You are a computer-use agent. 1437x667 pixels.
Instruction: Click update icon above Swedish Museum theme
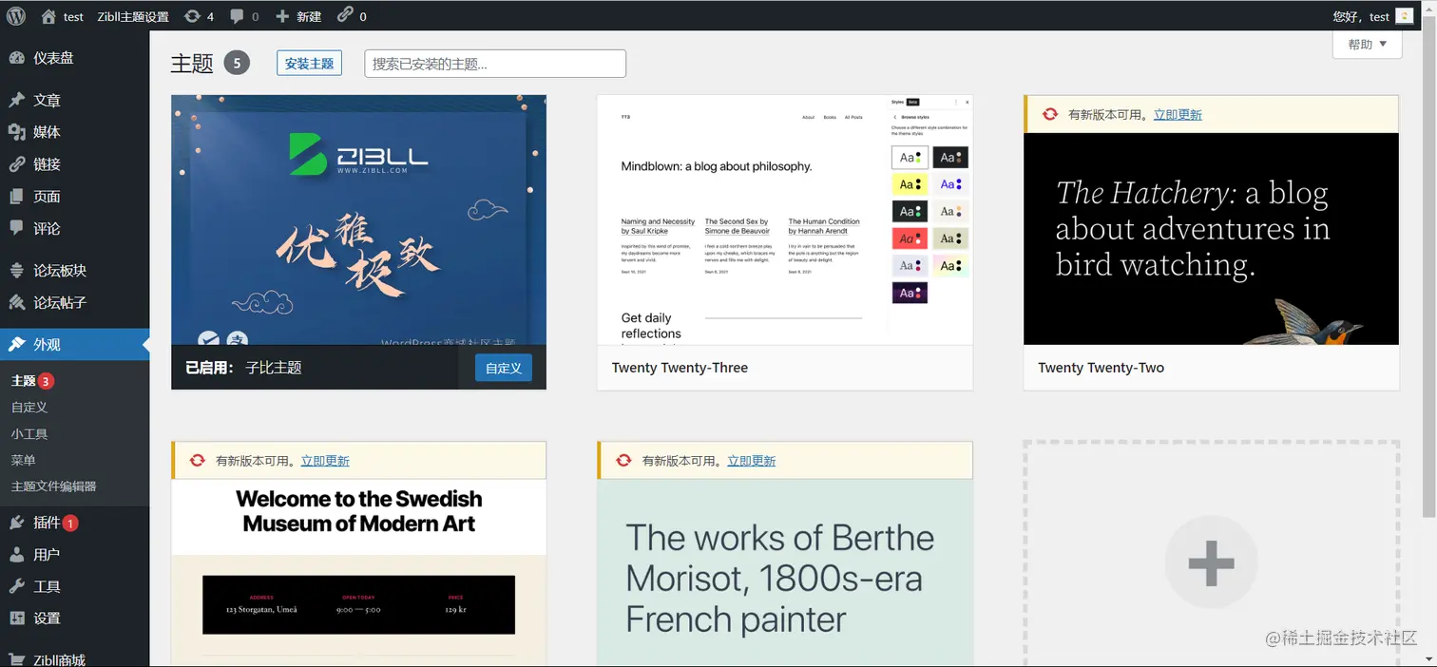click(197, 461)
